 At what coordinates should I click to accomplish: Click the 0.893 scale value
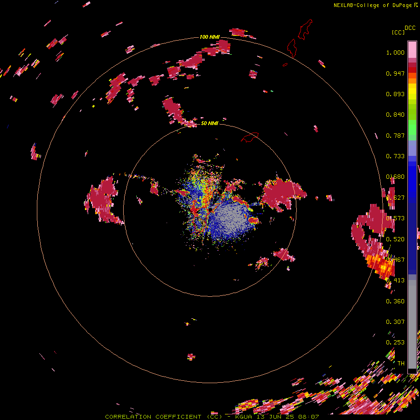[x=395, y=94]
